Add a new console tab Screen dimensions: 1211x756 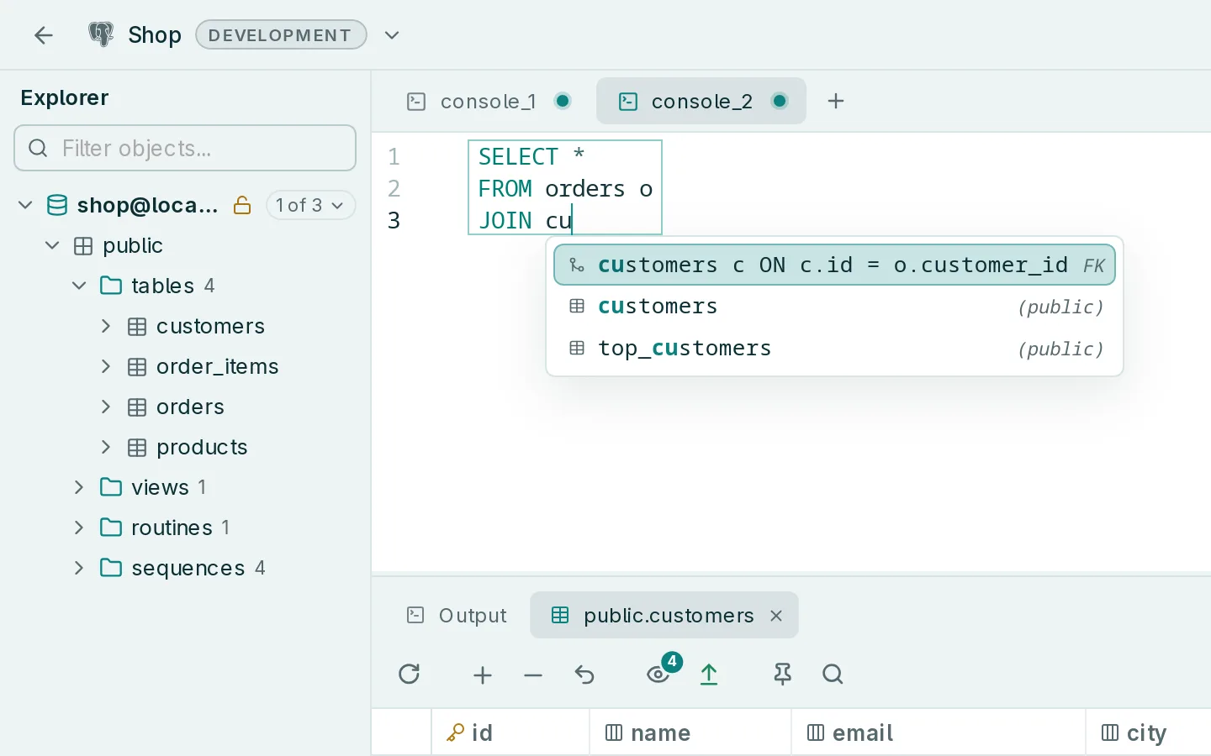pyautogui.click(x=836, y=102)
